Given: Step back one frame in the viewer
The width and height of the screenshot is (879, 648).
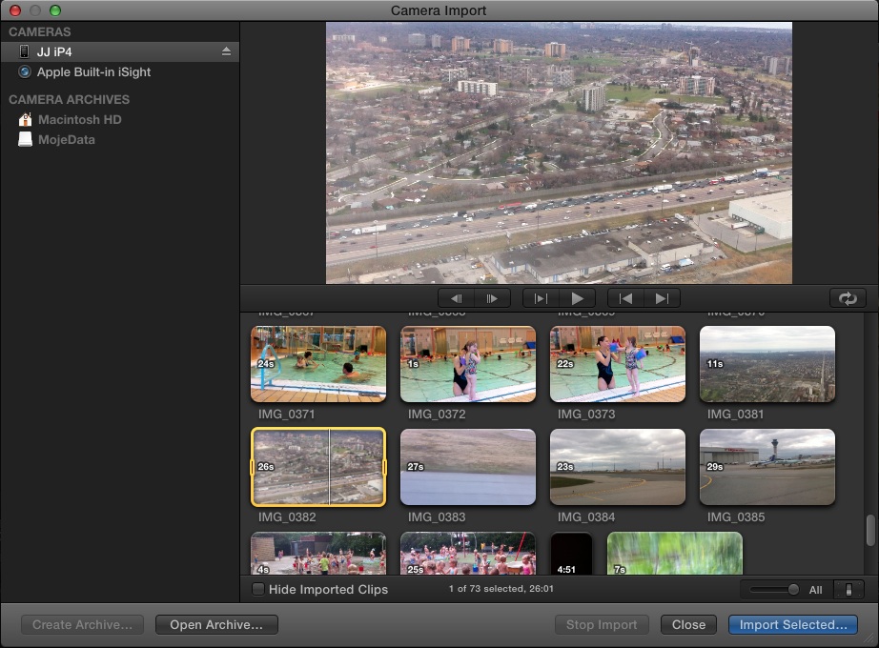Looking at the screenshot, I should 456,298.
